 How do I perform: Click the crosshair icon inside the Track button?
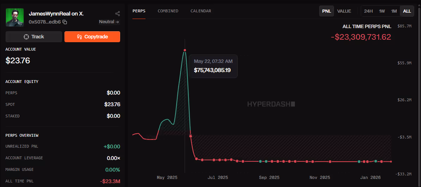pyautogui.click(x=26, y=37)
